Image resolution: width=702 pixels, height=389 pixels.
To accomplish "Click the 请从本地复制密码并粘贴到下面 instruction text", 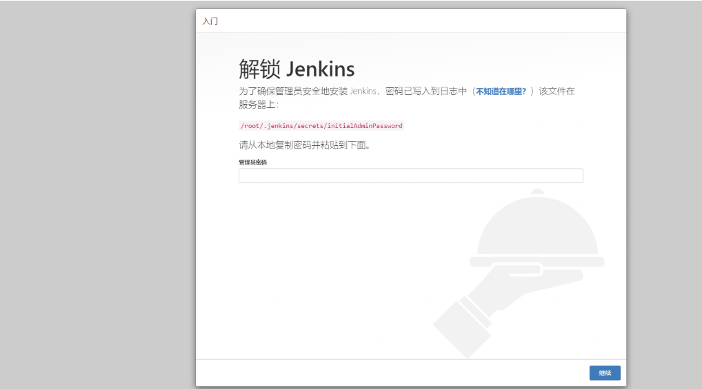I will 304,145.
